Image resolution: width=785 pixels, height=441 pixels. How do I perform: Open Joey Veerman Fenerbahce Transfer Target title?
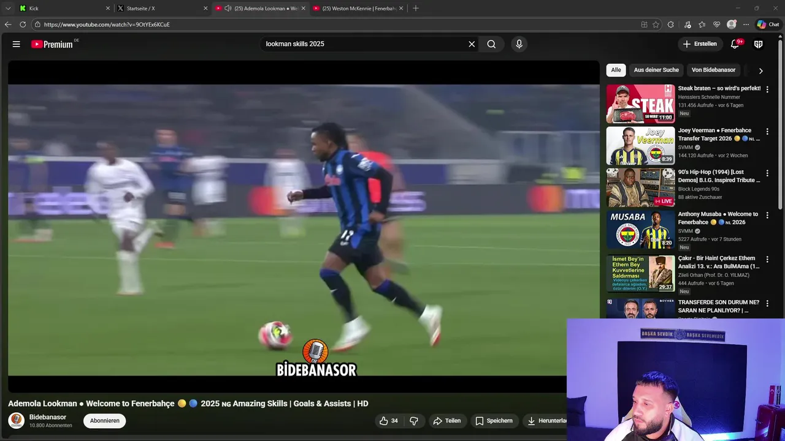(x=719, y=135)
